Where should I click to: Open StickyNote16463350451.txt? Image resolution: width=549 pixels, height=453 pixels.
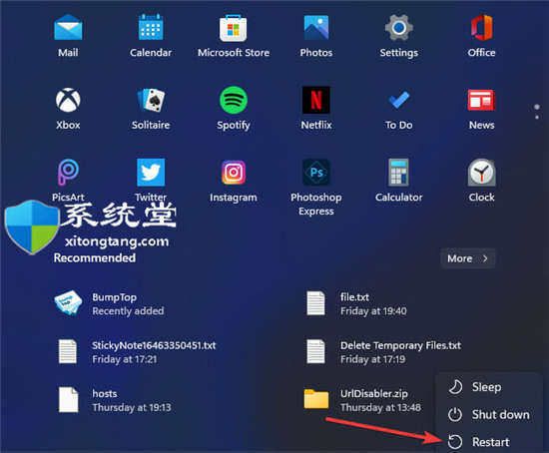pos(137,352)
